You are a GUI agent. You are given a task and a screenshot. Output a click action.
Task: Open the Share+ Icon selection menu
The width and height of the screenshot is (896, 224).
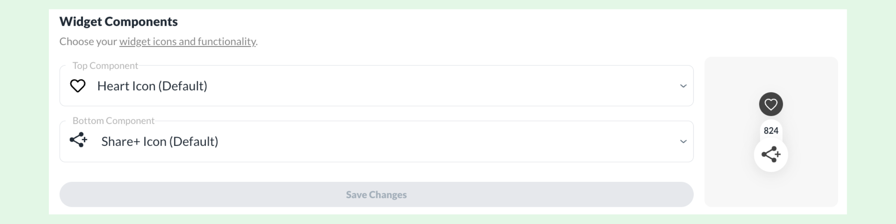(x=684, y=141)
